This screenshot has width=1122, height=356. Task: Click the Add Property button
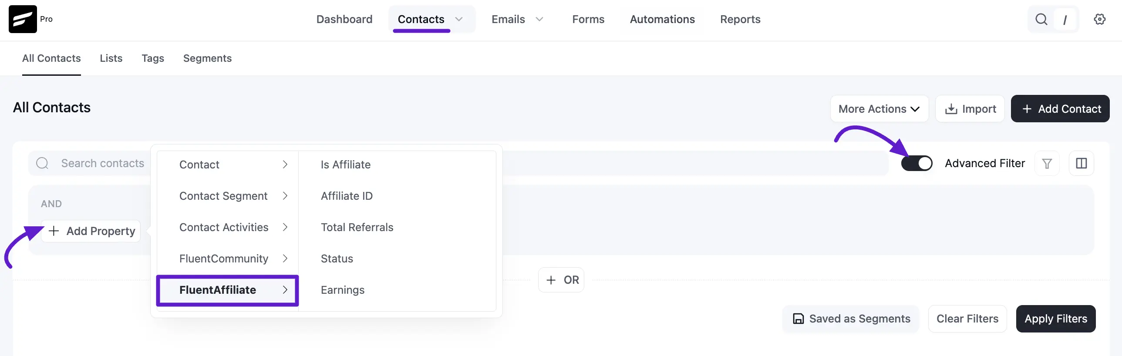[x=91, y=231]
